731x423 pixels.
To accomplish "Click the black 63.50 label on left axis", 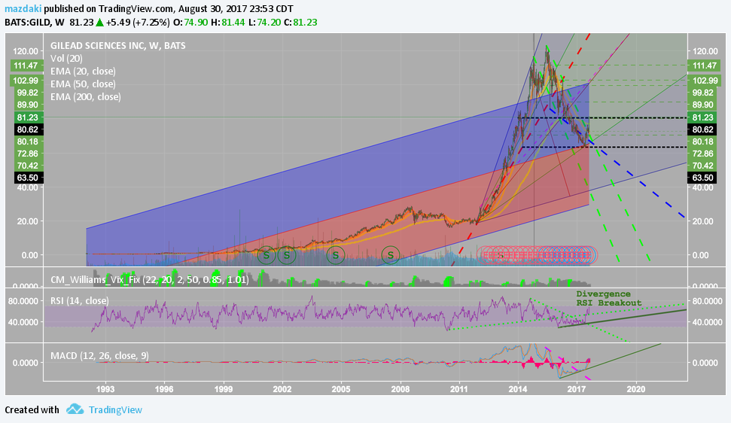I will [x=27, y=178].
